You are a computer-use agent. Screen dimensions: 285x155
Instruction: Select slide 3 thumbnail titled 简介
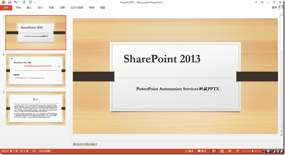pyautogui.click(x=36, y=108)
